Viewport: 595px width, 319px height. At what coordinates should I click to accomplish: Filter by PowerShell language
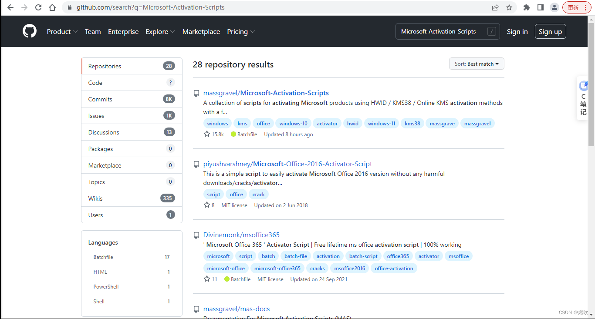(x=132, y=287)
